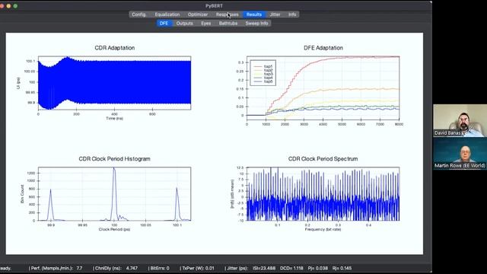
Task: Click the CDR Clock Period Spectrum plot
Action: [x=323, y=194]
